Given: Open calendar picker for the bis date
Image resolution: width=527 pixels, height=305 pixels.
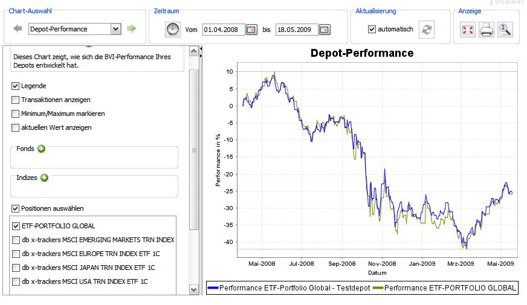Looking at the screenshot, I should [325, 30].
